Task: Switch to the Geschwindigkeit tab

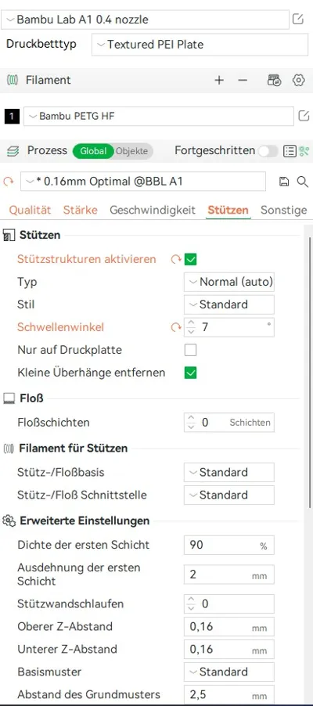Action: coord(153,210)
